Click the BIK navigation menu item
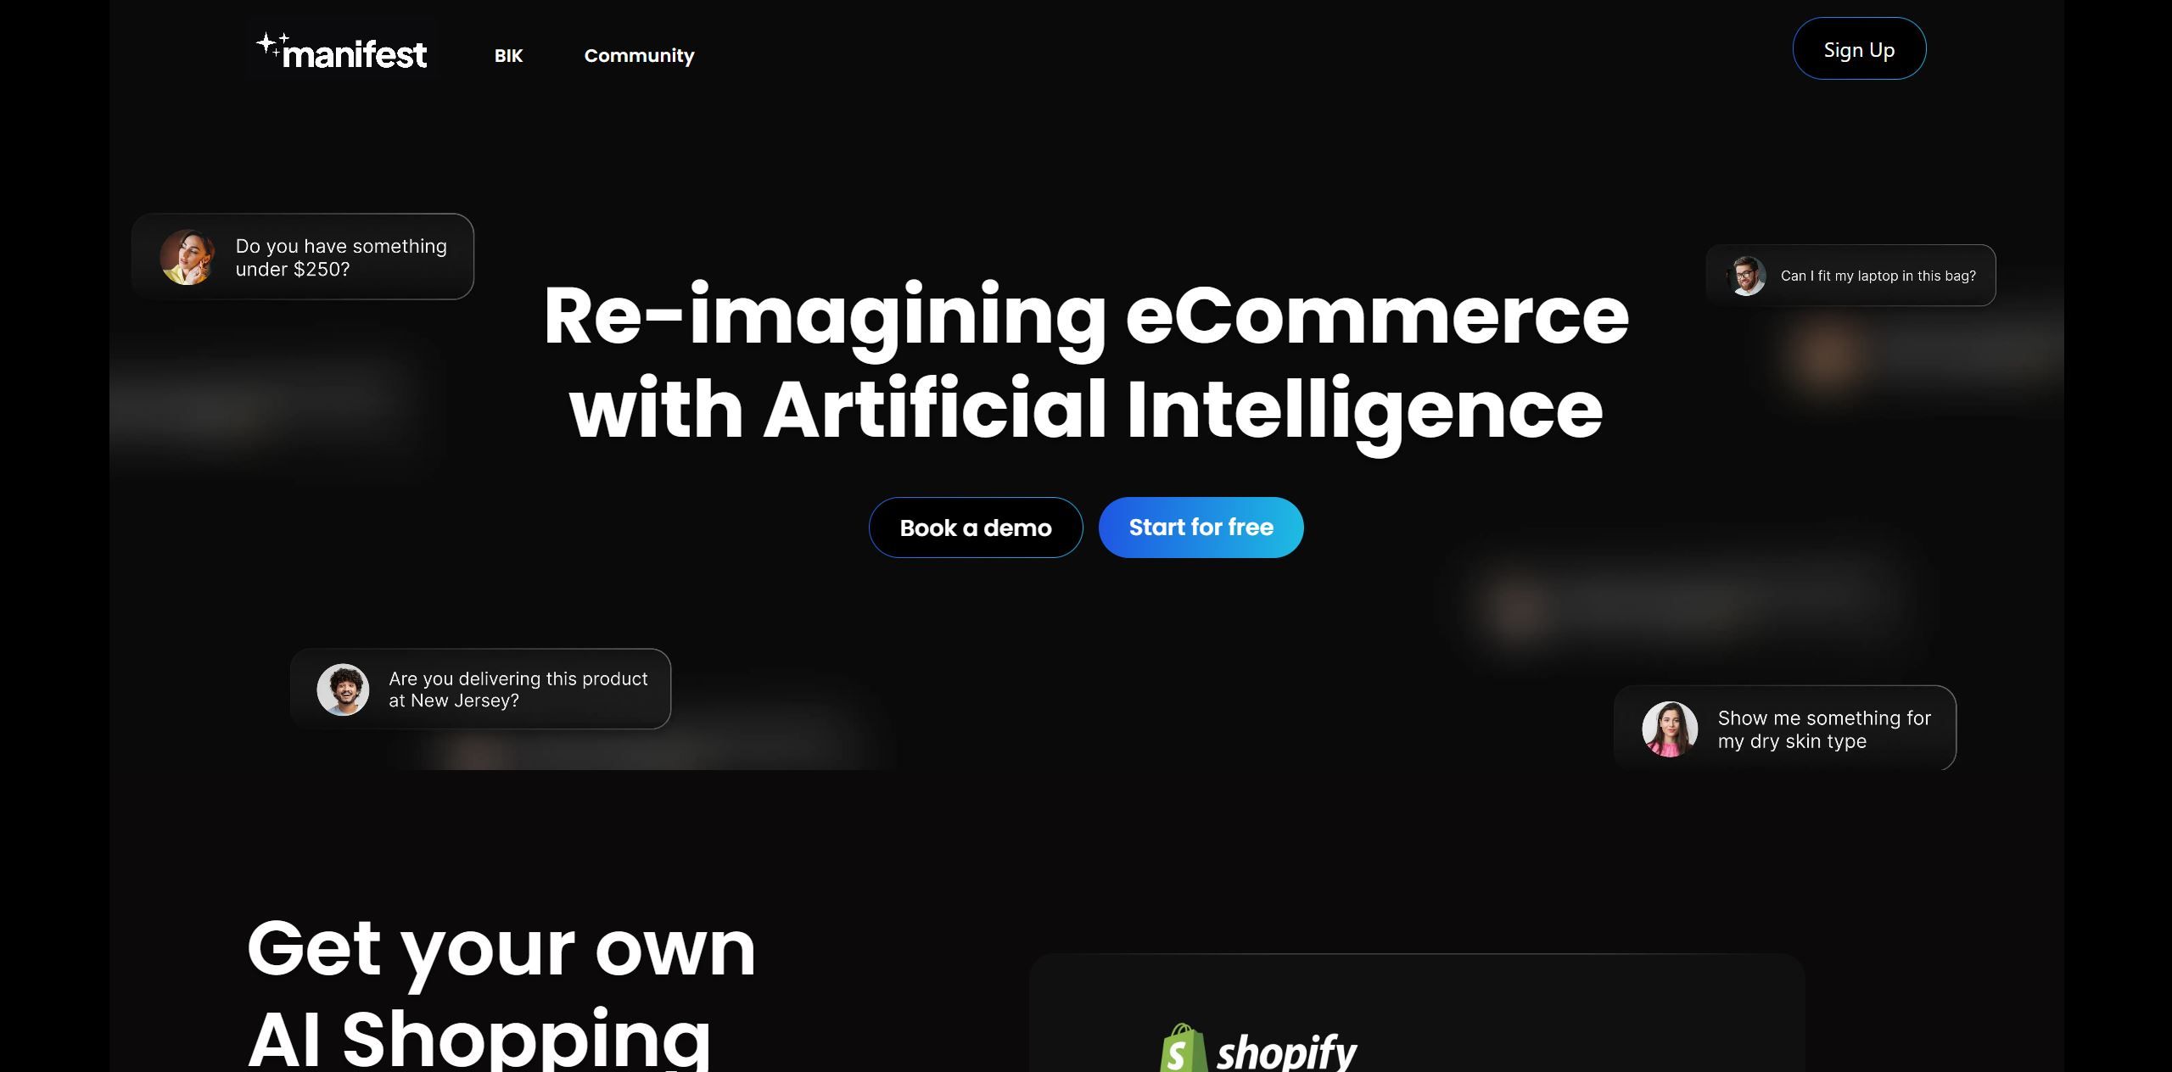 pos(507,54)
